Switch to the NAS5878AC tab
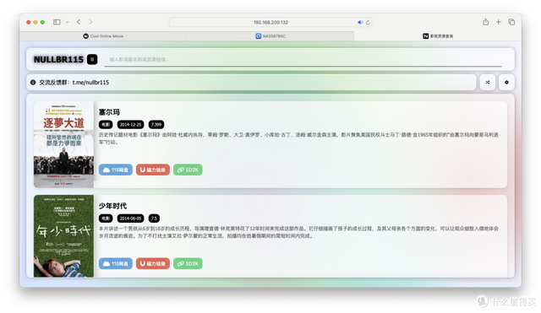The image size is (541, 313). coord(270,35)
